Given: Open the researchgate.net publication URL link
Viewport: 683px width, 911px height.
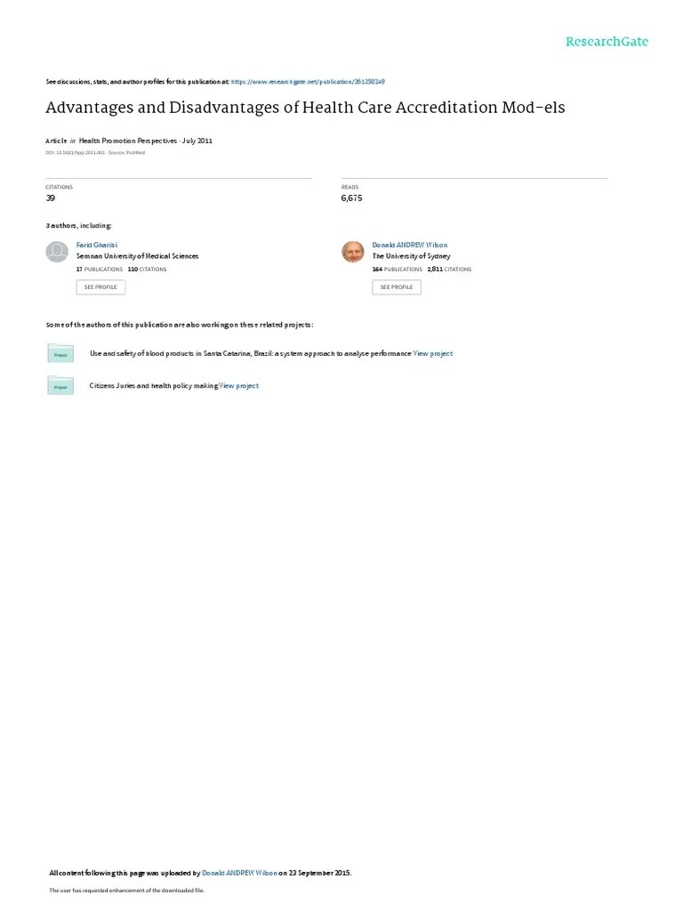Looking at the screenshot, I should 308,82.
